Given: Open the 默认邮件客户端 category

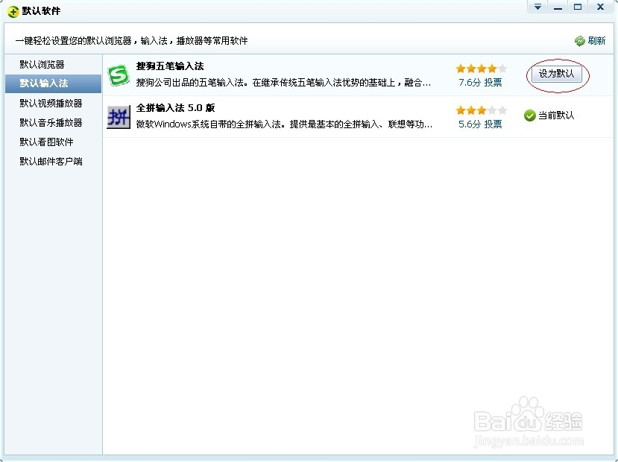Looking at the screenshot, I should click(x=51, y=162).
